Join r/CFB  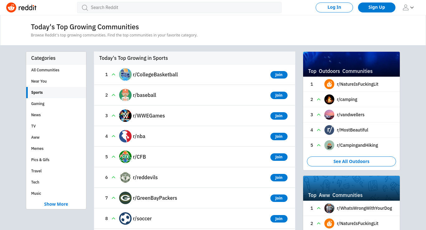279,157
